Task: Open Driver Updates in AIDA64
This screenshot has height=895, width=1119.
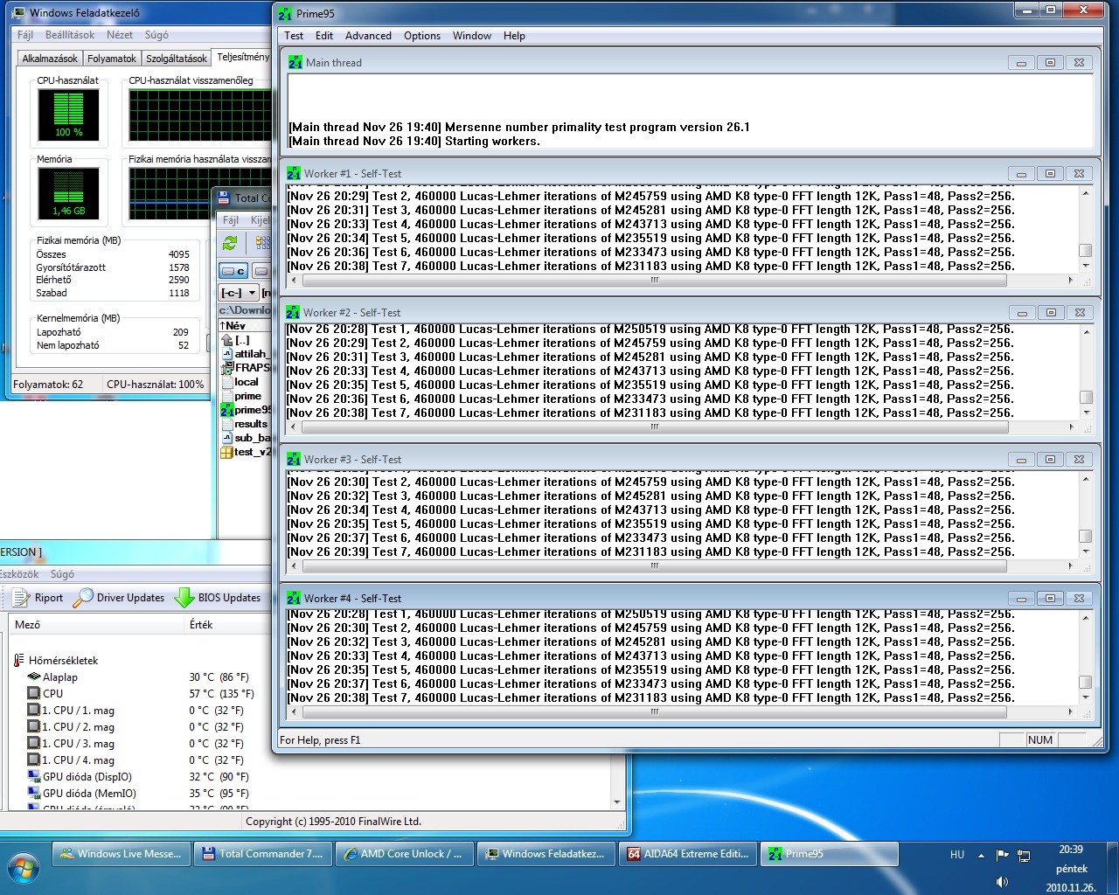Action: coord(119,598)
